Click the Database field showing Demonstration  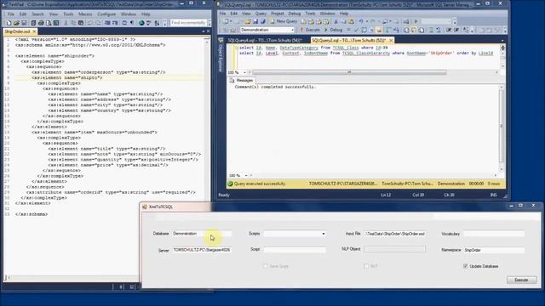point(202,234)
